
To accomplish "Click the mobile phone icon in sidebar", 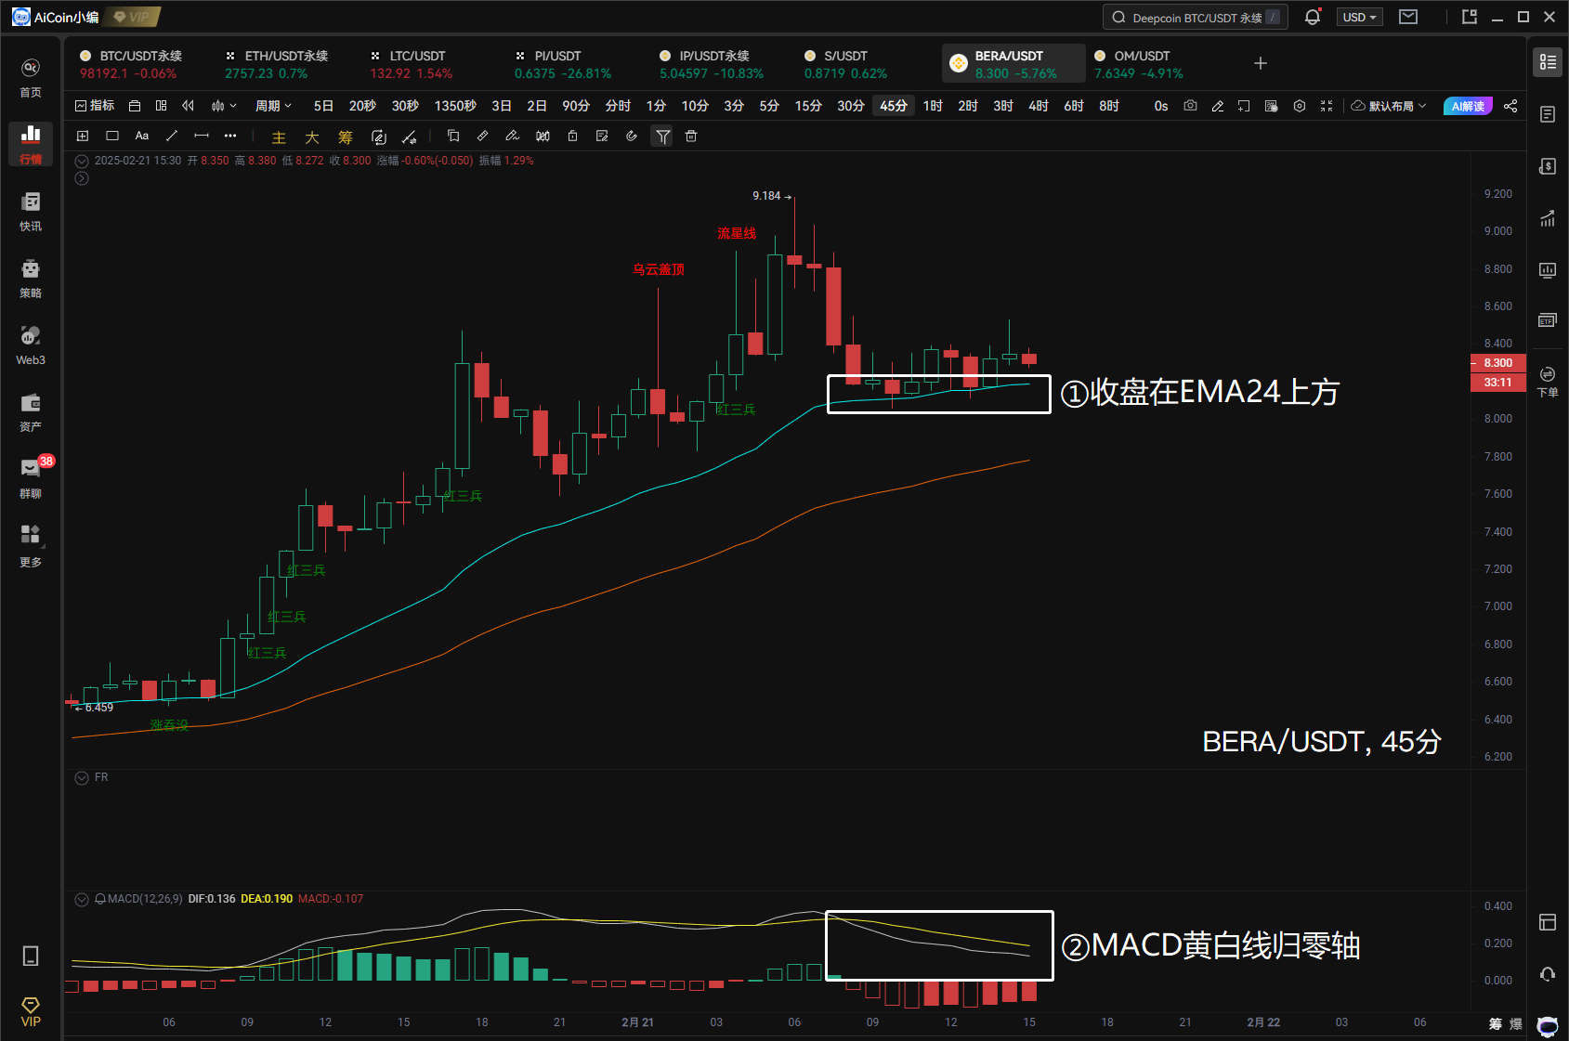I will point(31,956).
